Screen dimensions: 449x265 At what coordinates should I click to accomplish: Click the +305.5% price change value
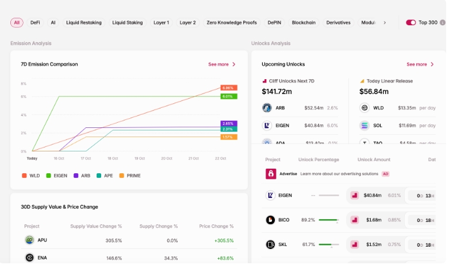coord(224,240)
